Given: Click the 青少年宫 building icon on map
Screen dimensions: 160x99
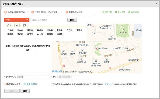Looking at the screenshot, I should [x=96, y=61].
